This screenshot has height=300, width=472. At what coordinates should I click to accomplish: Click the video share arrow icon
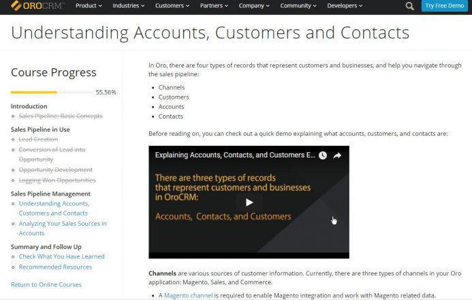(337, 155)
